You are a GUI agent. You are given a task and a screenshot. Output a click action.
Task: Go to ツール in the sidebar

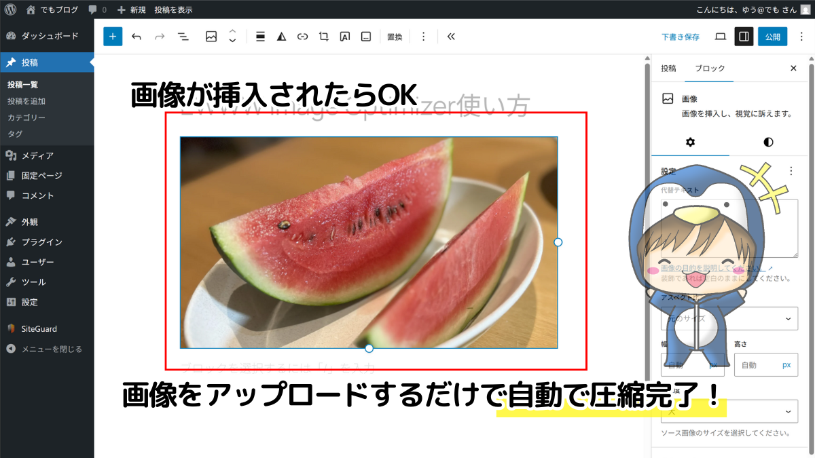(x=47, y=282)
